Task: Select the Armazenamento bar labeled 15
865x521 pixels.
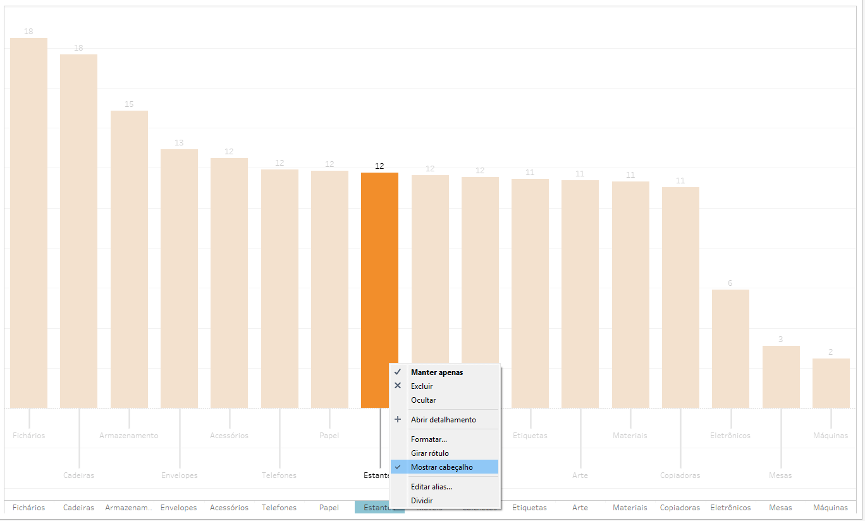Action: click(x=129, y=259)
